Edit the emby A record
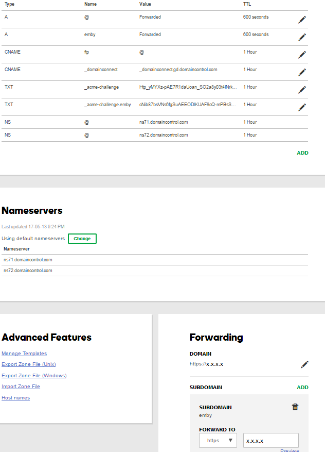325x452 pixels. (x=302, y=37)
